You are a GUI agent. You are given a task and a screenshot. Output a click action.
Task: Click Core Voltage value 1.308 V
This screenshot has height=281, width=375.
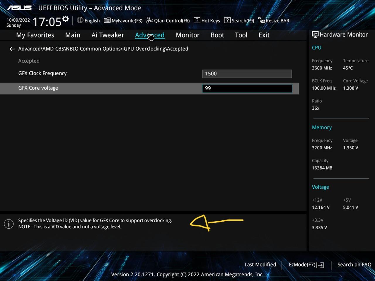350,88
